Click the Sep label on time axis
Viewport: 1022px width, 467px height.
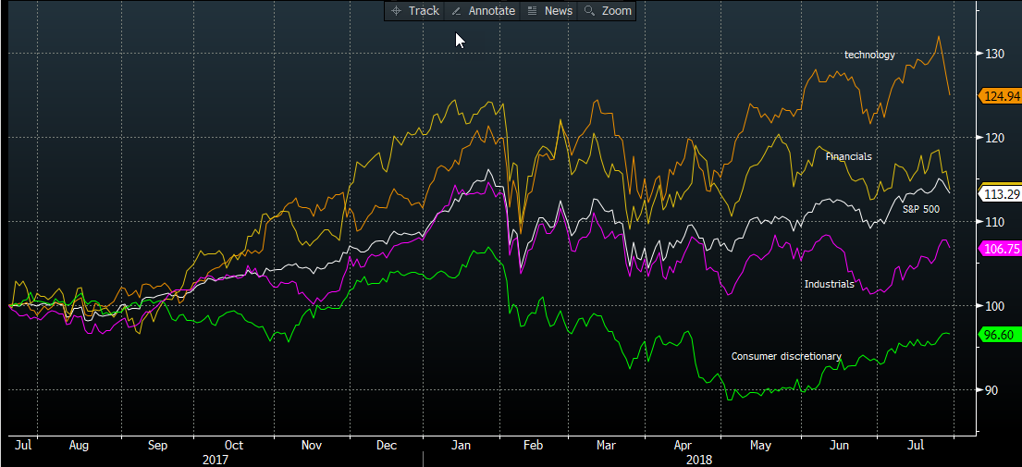point(158,446)
